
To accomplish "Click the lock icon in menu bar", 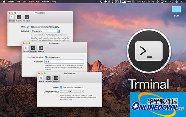I will 113,2.
